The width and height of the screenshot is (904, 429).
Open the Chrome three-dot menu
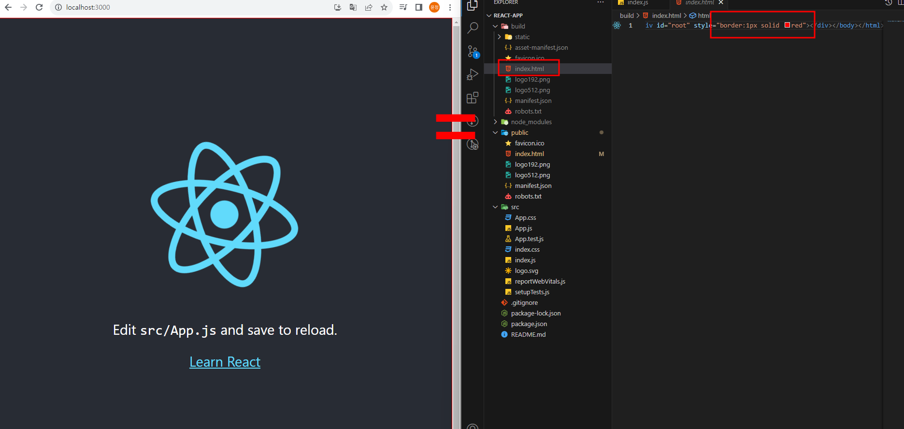click(450, 7)
